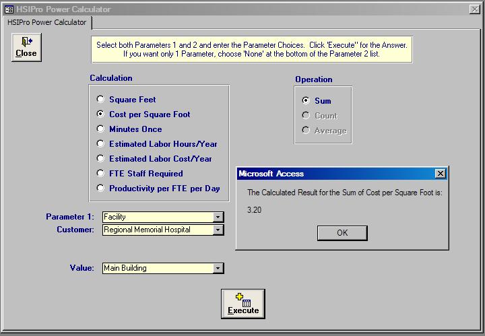Click the Parameter 1 label
The width and height of the screenshot is (485, 336).
(x=70, y=217)
